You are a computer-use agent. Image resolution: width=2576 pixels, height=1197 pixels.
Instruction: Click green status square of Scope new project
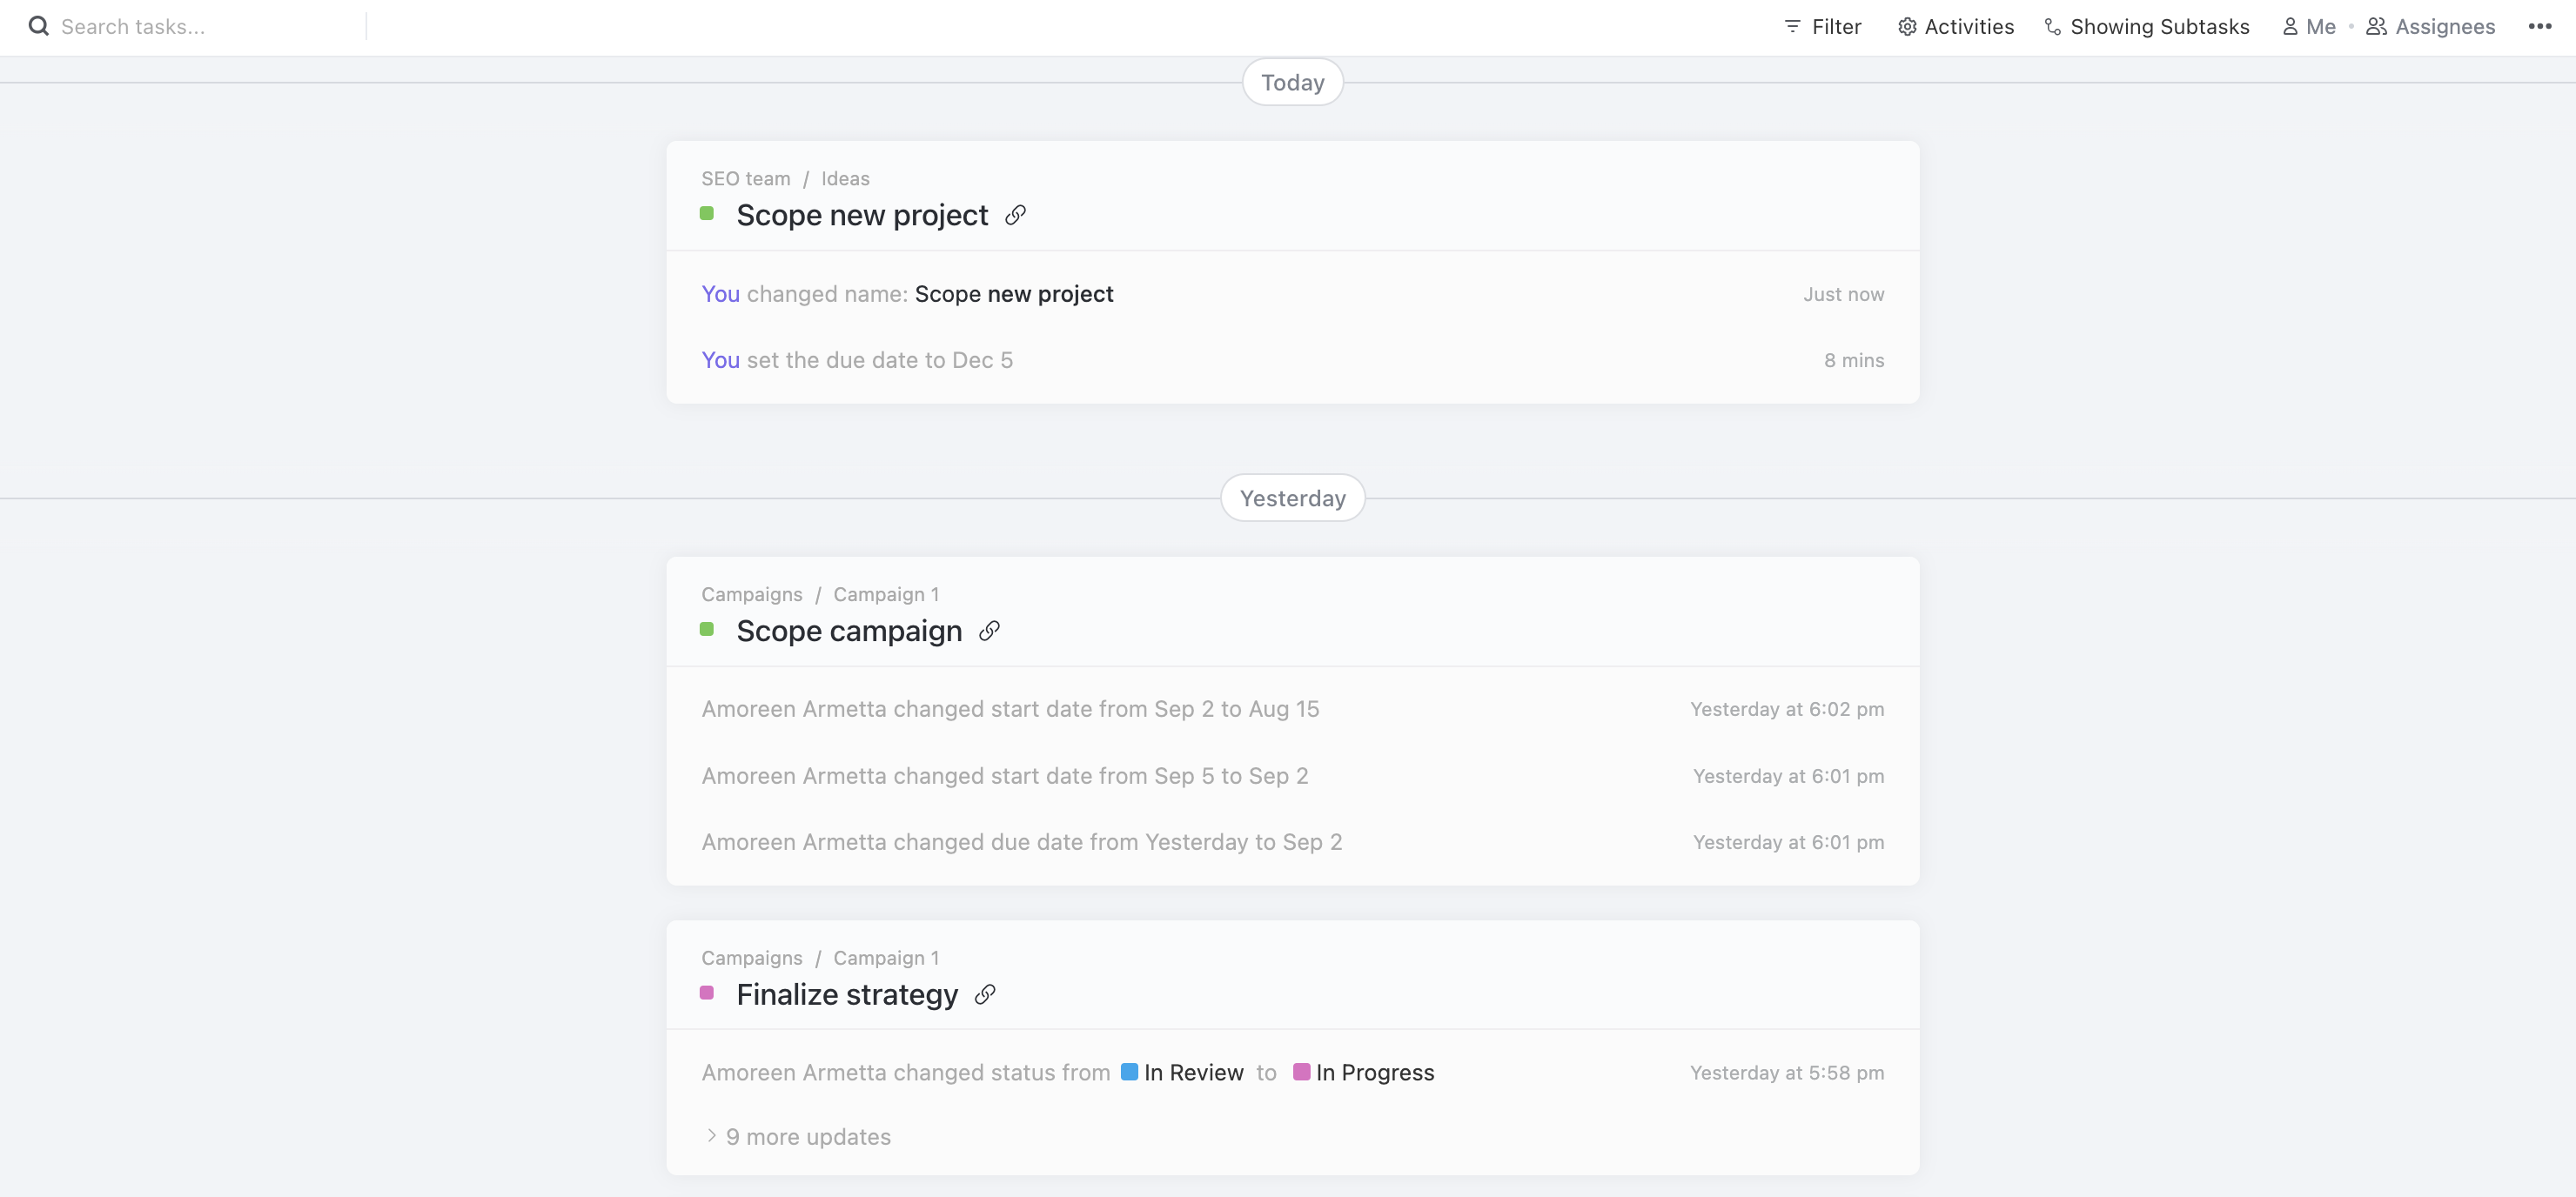(x=707, y=213)
